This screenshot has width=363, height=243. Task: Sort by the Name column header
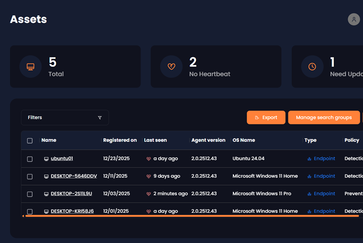48,140
